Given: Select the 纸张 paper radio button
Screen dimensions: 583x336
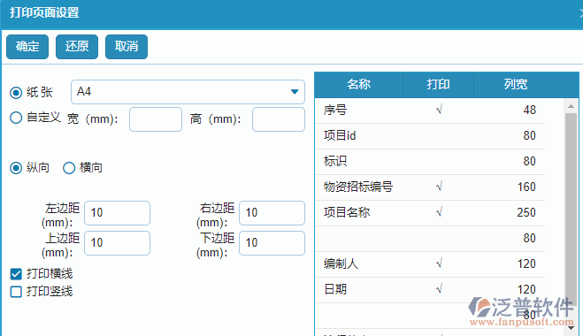Looking at the screenshot, I should tap(16, 93).
